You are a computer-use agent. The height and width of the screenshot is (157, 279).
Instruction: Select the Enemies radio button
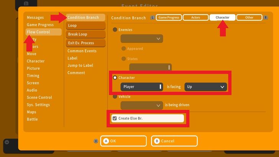click(115, 29)
